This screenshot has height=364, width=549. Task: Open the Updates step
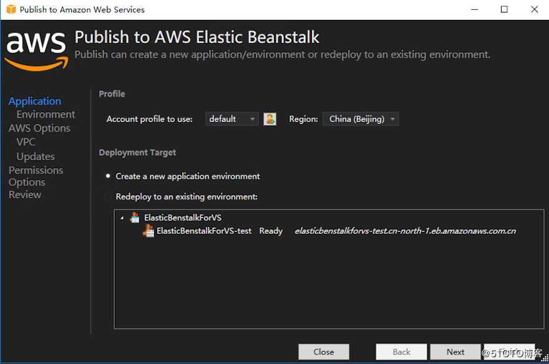(x=36, y=156)
